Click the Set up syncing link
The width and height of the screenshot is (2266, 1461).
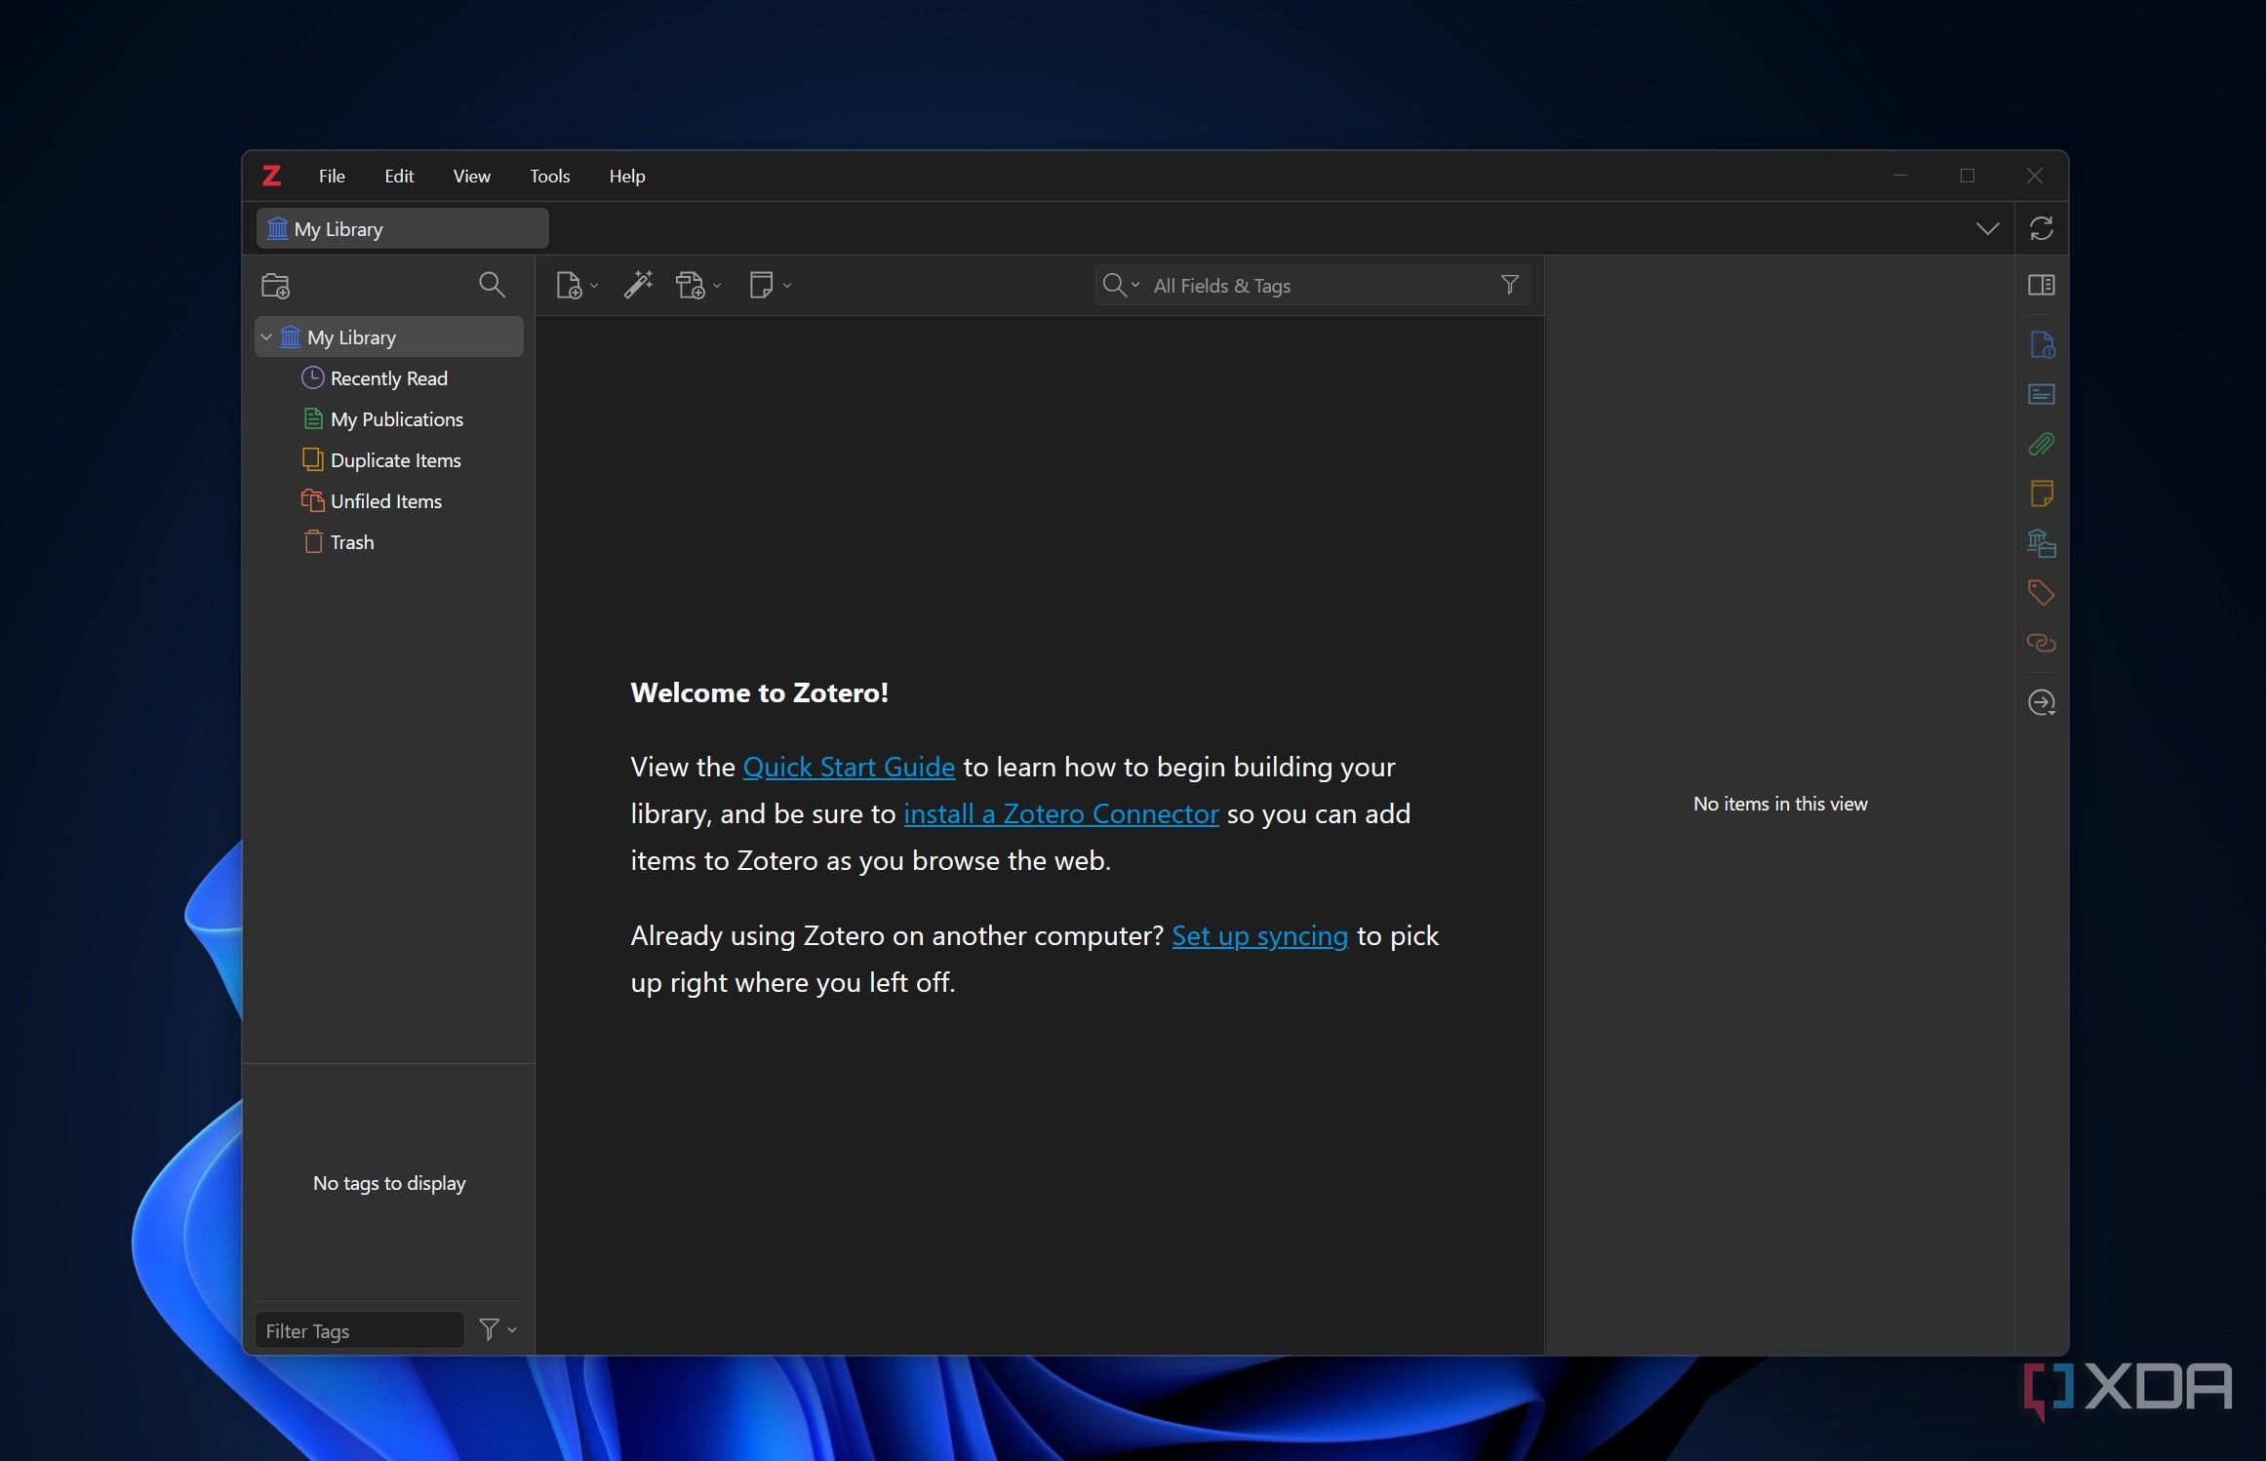[1260, 936]
